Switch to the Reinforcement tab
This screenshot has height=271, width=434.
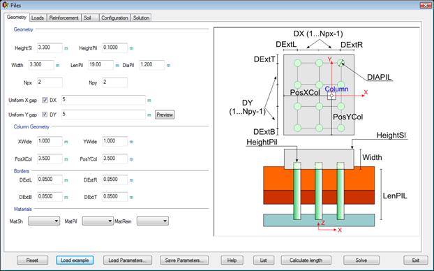point(64,17)
